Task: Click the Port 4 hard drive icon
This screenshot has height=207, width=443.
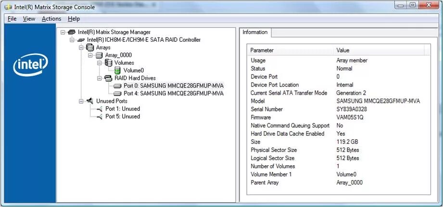Action: [117, 94]
